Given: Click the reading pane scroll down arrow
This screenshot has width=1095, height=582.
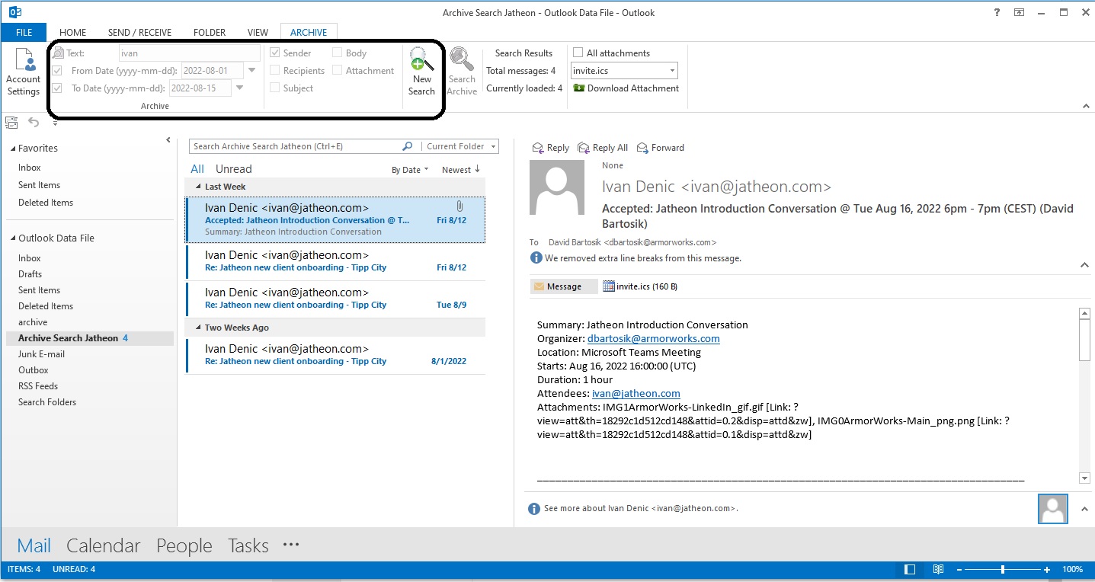Looking at the screenshot, I should click(1085, 478).
